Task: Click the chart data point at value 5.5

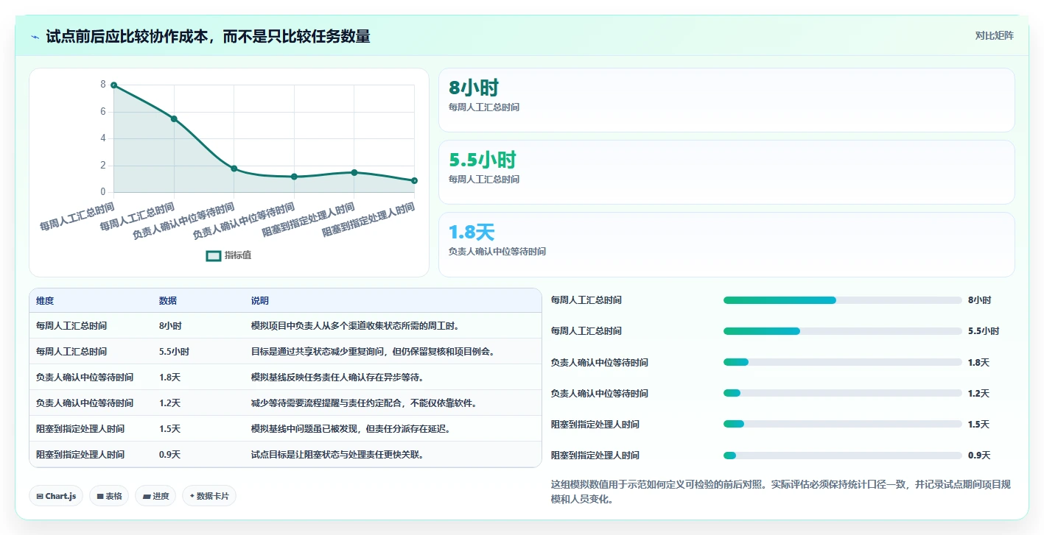Action: tap(174, 118)
